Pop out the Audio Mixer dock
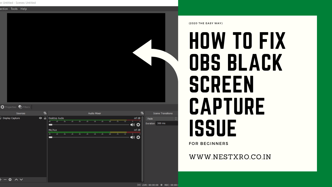 (142, 113)
